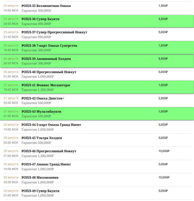The height and width of the screenshot is (201, 194).
Task: Click 25 августа date of РОПЛ-36
Action: pos(11,19)
